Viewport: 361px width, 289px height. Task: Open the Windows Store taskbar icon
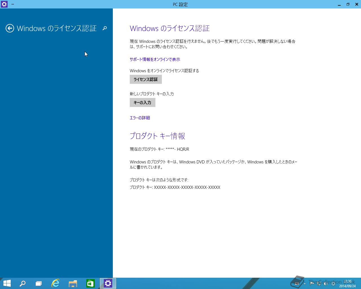[x=90, y=283]
